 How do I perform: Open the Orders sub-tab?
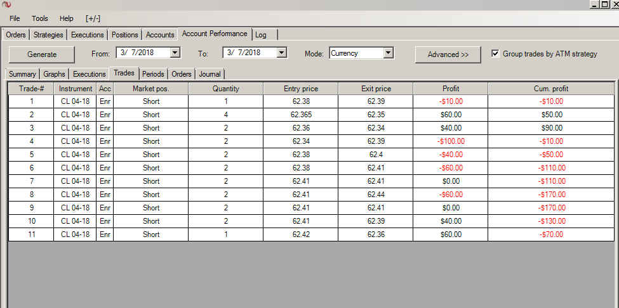[x=181, y=74]
